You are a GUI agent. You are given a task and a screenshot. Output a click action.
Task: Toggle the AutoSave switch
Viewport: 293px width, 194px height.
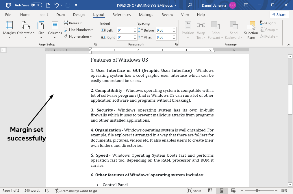[36, 5]
